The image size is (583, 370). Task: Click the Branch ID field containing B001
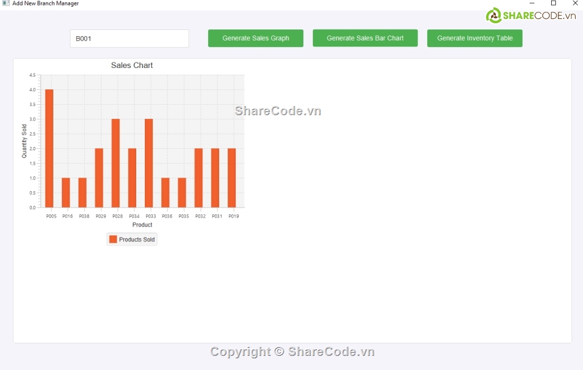pos(129,39)
